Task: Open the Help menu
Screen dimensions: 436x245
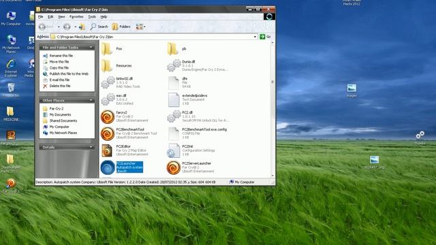Action: [x=104, y=17]
